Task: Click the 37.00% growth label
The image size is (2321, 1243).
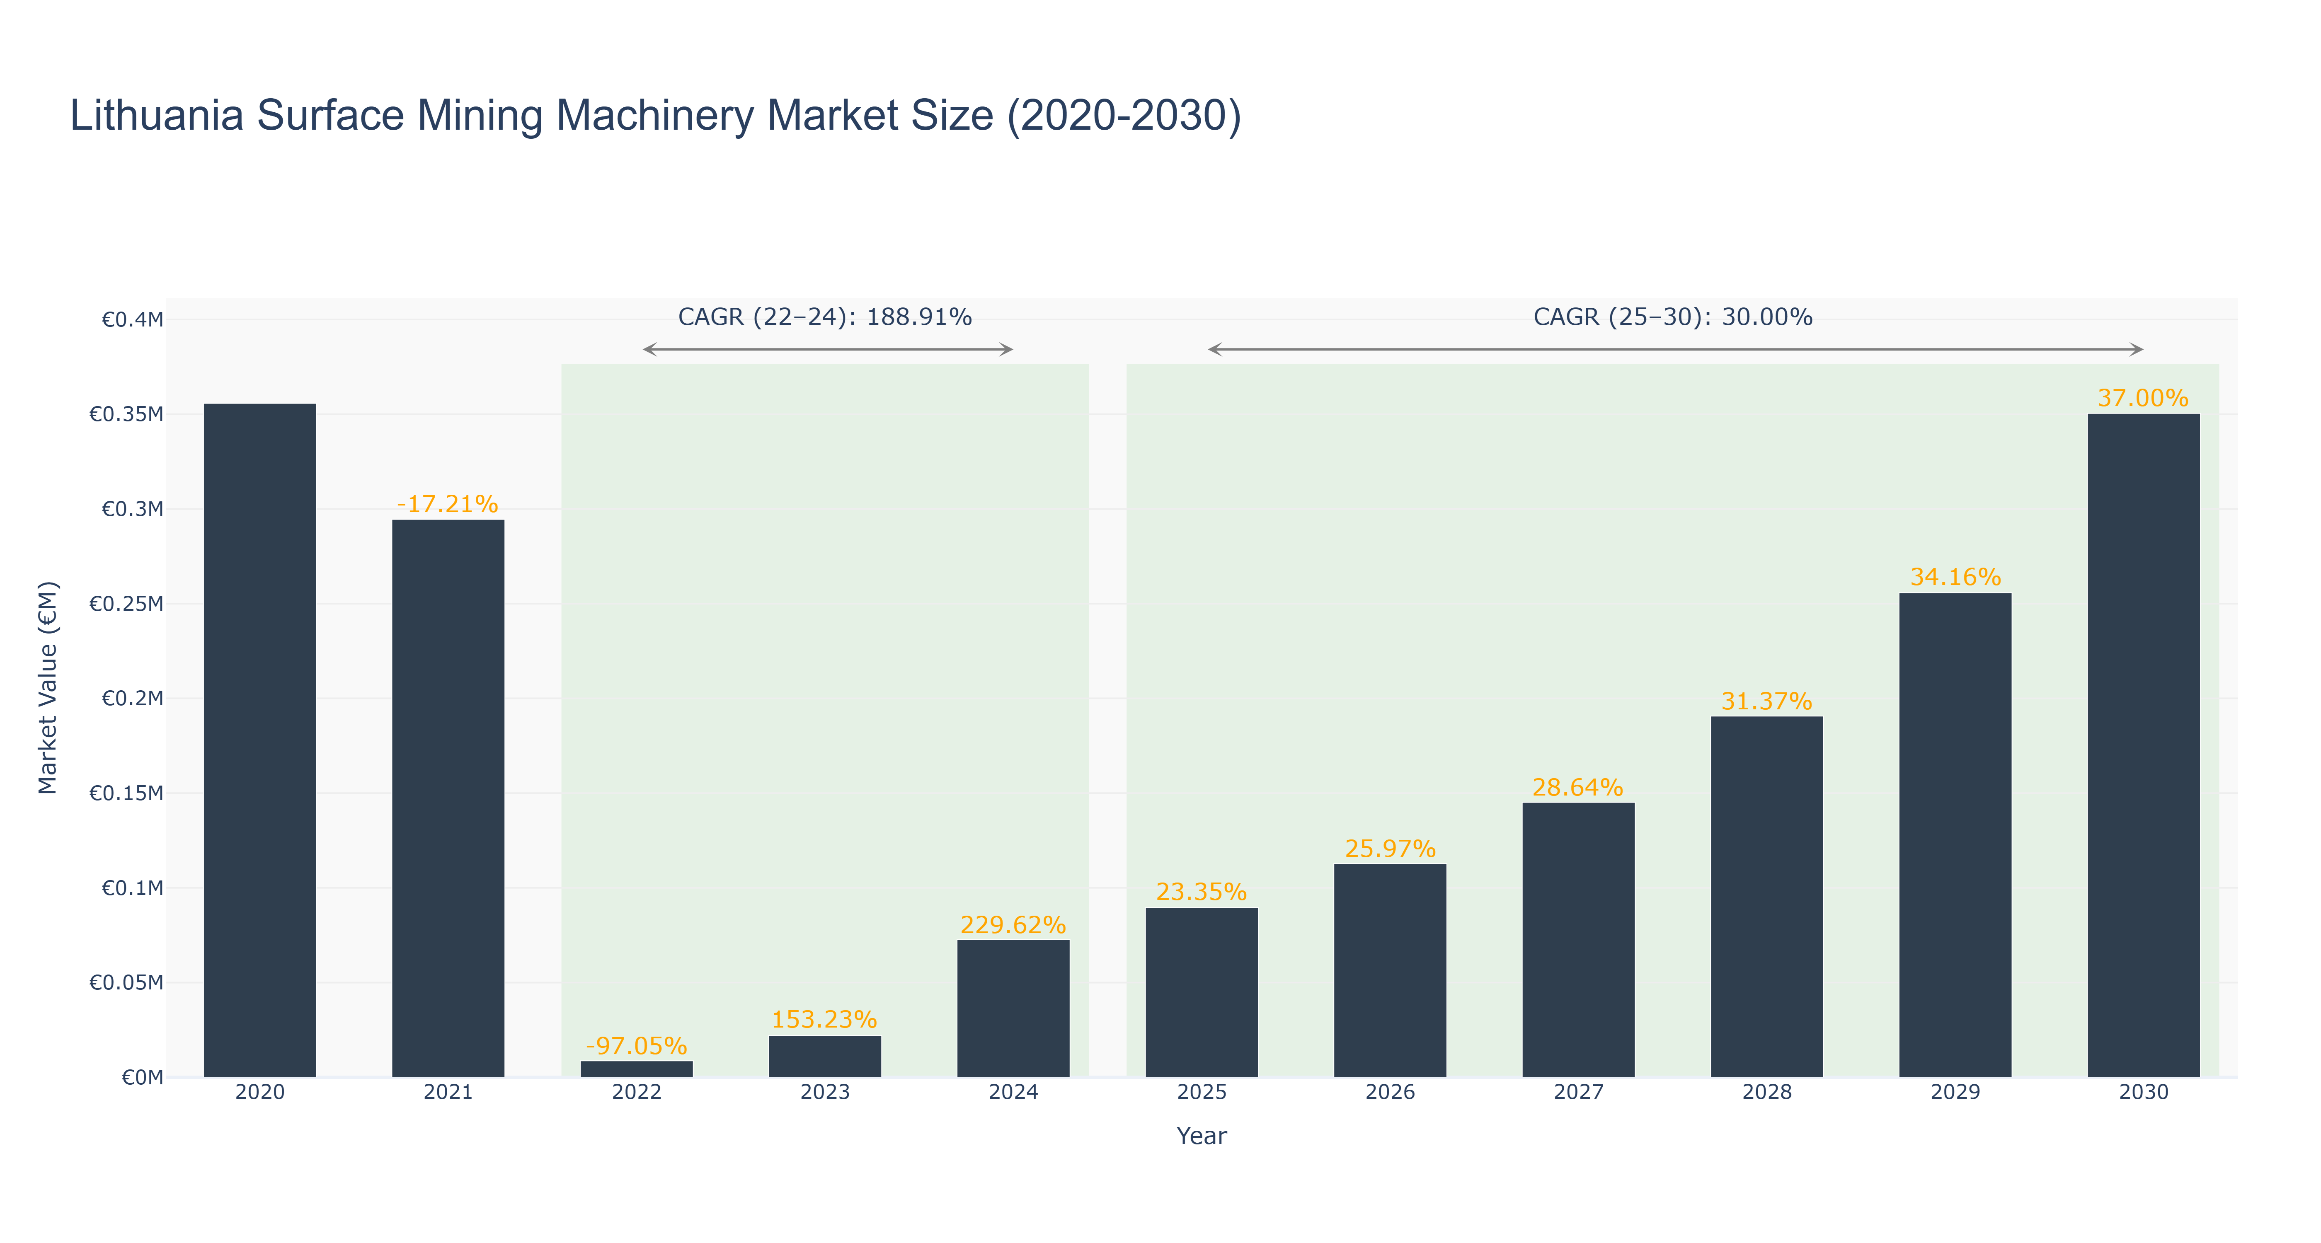Action: (2144, 398)
